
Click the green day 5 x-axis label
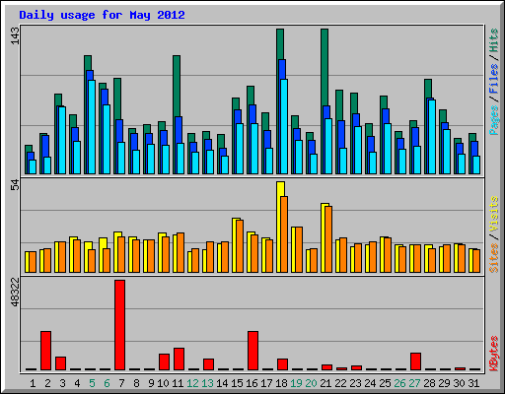[92, 383]
